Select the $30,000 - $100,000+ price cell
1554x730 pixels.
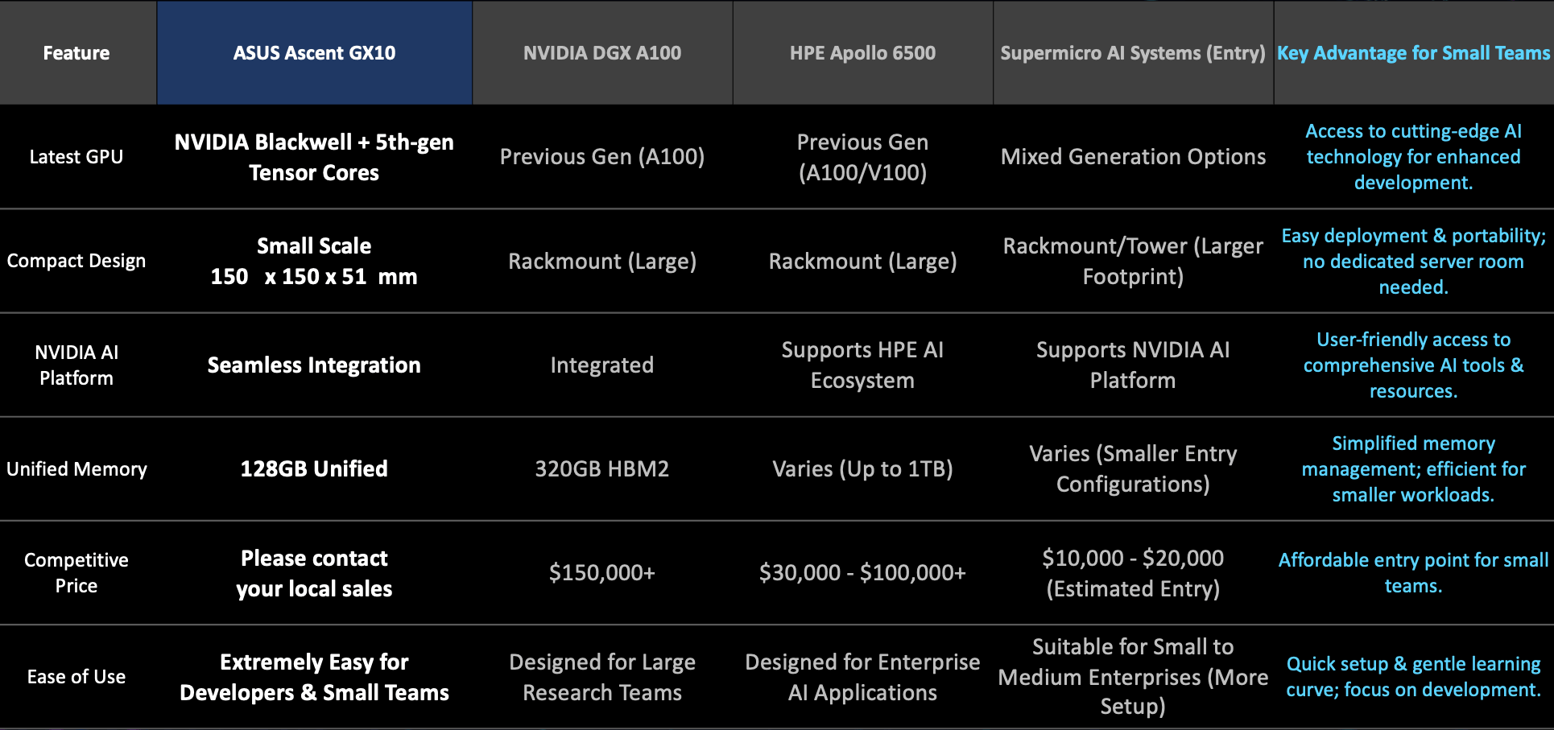[x=862, y=573]
